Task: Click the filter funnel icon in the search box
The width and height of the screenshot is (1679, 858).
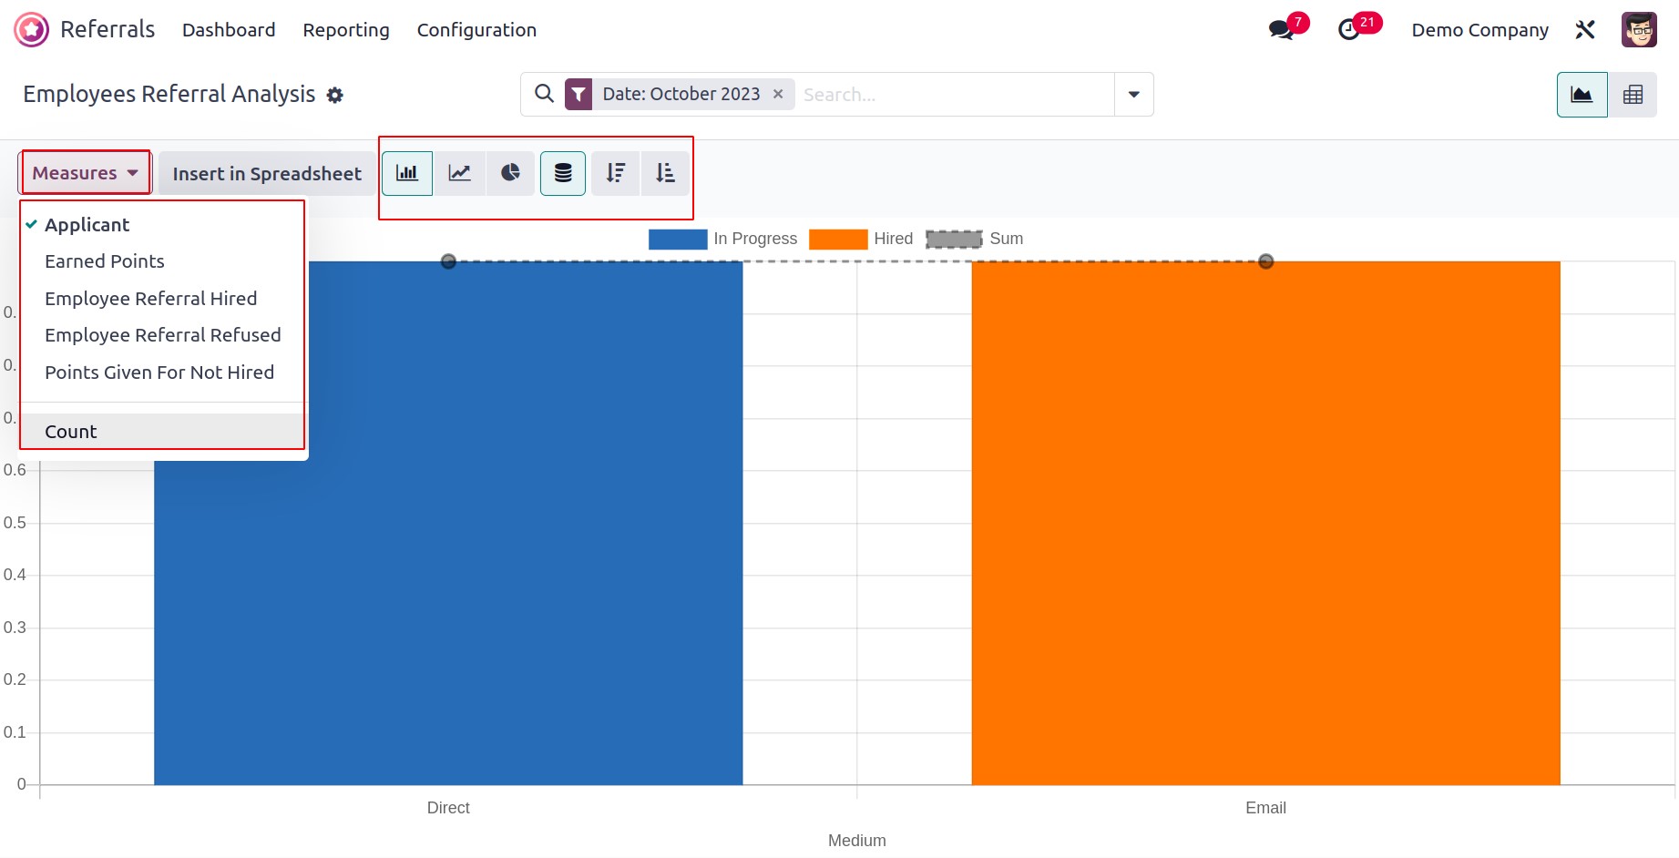Action: 578,94
